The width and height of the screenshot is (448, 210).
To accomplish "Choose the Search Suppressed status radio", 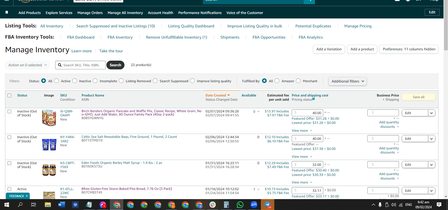I will click(155, 81).
